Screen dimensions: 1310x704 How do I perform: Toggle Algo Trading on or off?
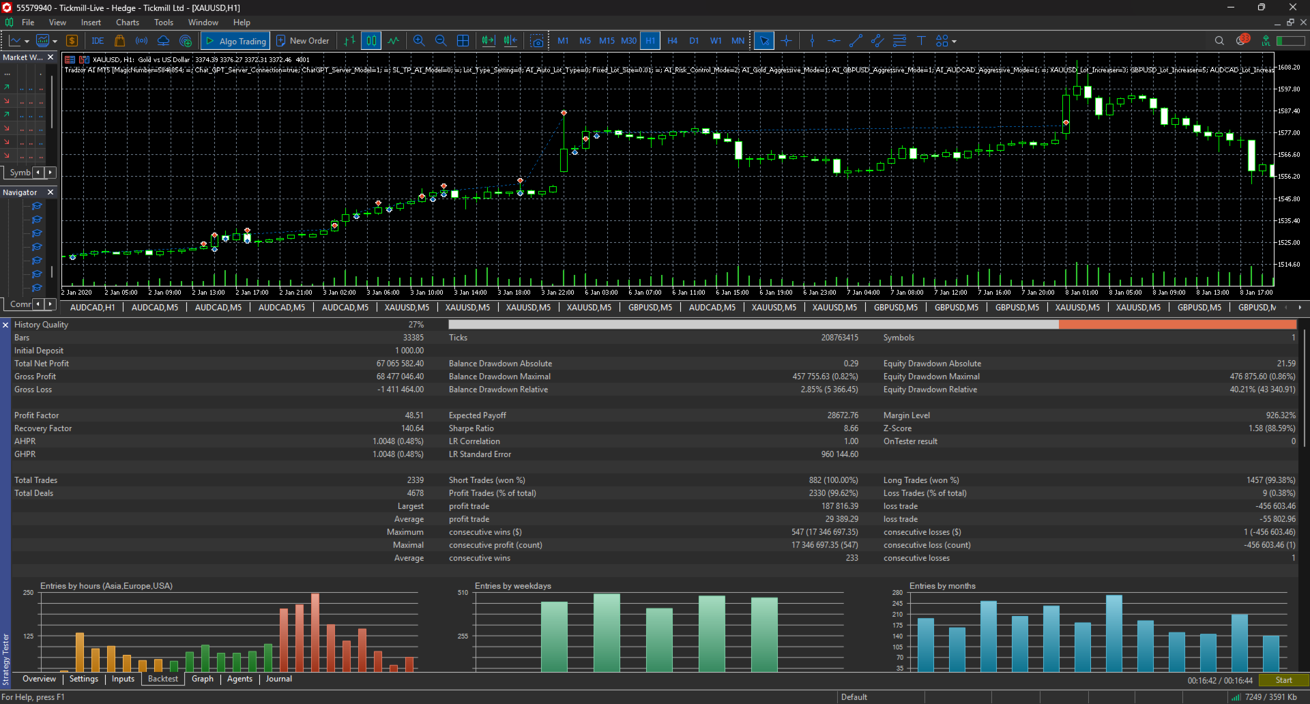click(x=235, y=41)
